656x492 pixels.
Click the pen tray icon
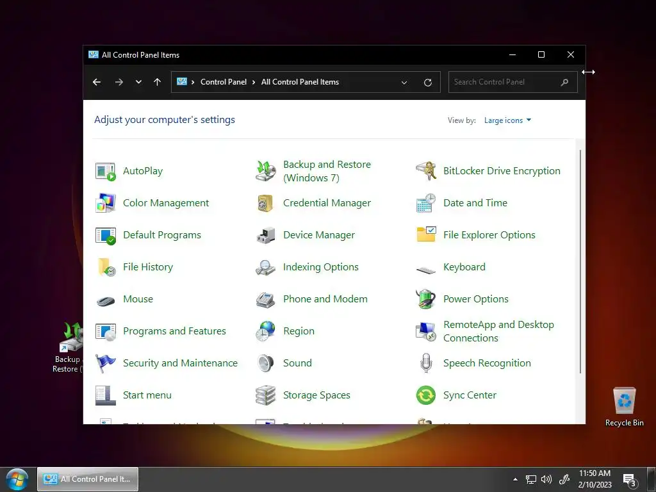click(x=564, y=479)
